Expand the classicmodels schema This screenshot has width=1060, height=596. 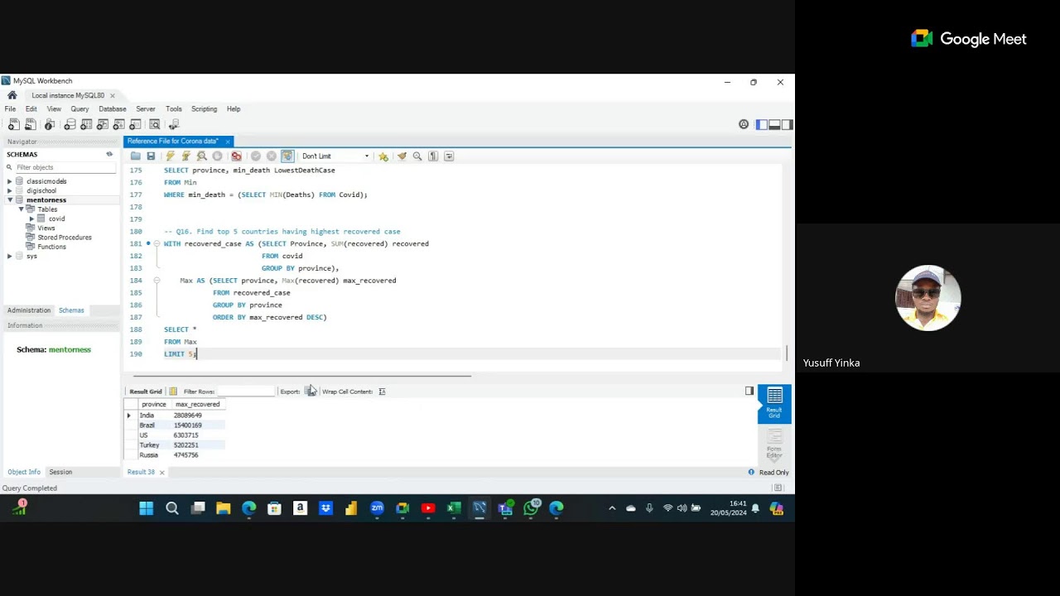pos(10,181)
